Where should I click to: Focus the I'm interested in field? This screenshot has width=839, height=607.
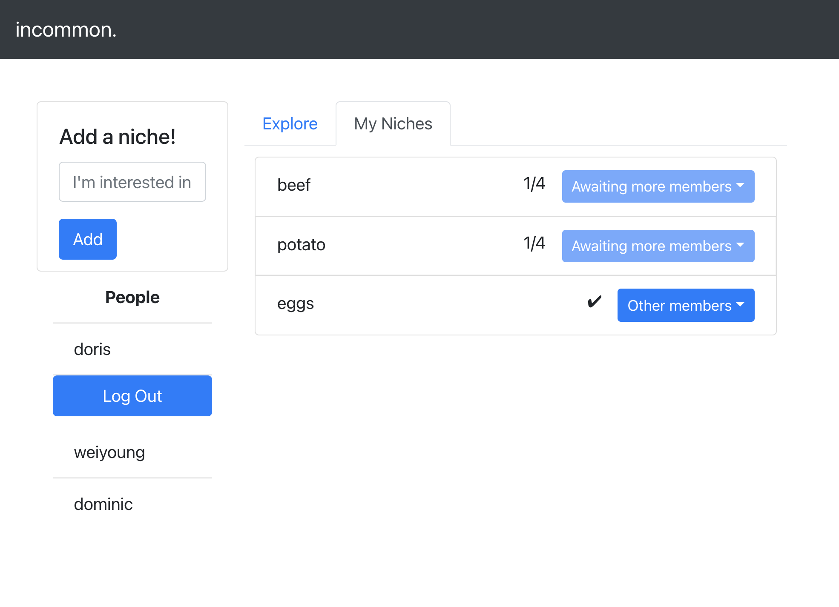tap(132, 182)
